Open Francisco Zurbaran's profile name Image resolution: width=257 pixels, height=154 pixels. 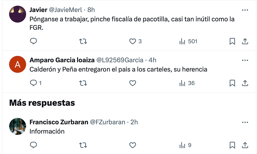(59, 122)
